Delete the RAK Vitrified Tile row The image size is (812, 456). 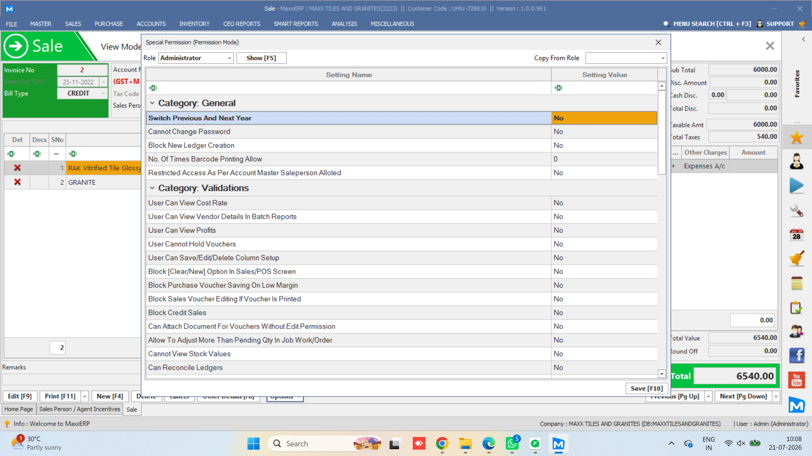(x=17, y=168)
